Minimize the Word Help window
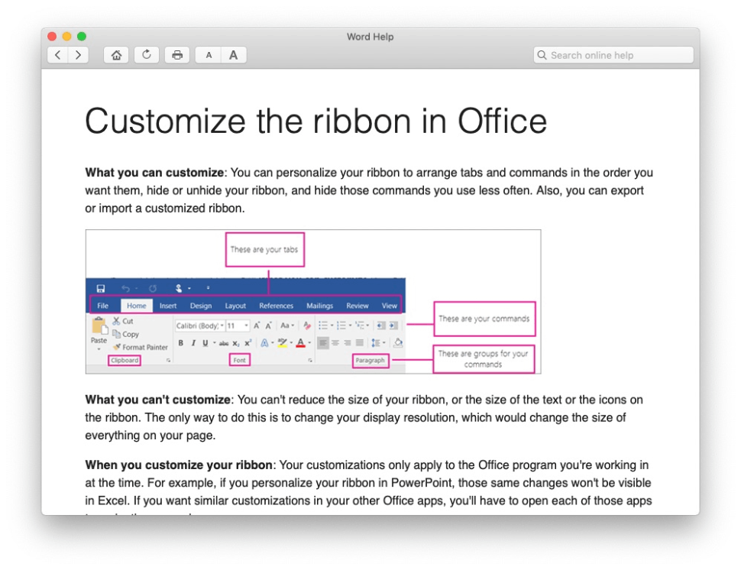741x570 pixels. 66,37
